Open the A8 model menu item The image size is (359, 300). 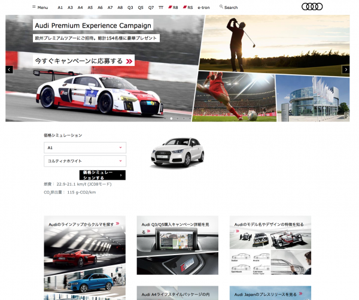120,8
